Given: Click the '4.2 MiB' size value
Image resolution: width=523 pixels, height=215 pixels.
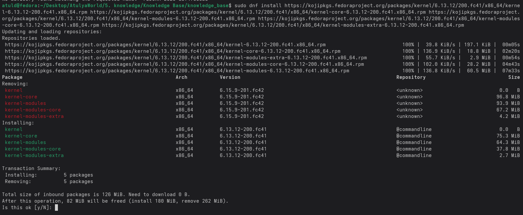Looking at the screenshot, I should click(510, 116).
